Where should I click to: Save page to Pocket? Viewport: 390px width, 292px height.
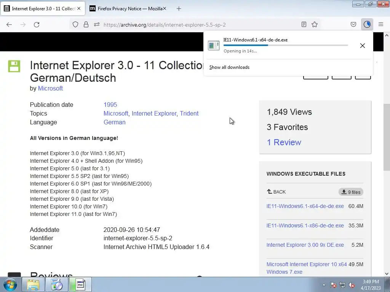(353, 24)
